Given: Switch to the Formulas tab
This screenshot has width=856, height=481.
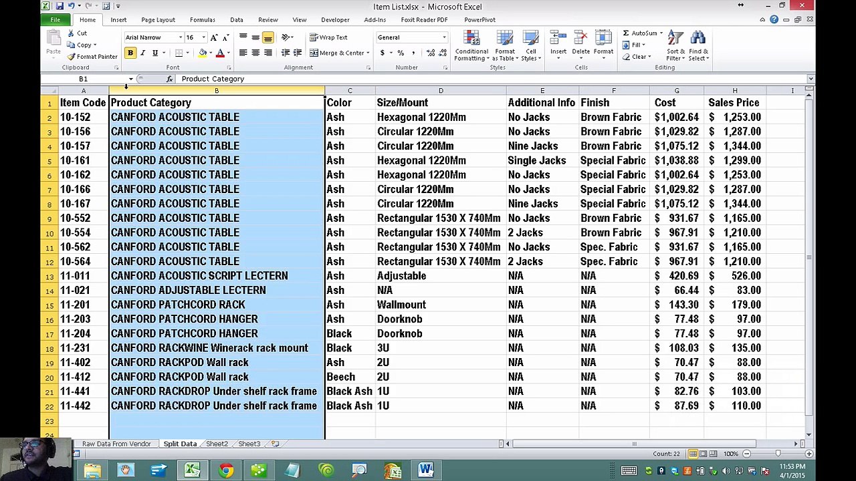Looking at the screenshot, I should 203,20.
